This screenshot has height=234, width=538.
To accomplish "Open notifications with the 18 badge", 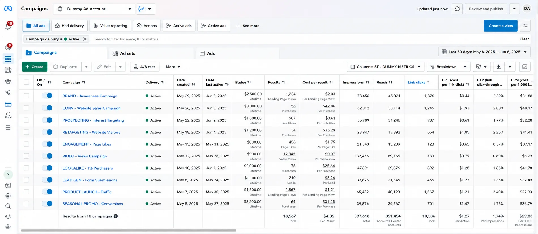I will click(8, 26).
